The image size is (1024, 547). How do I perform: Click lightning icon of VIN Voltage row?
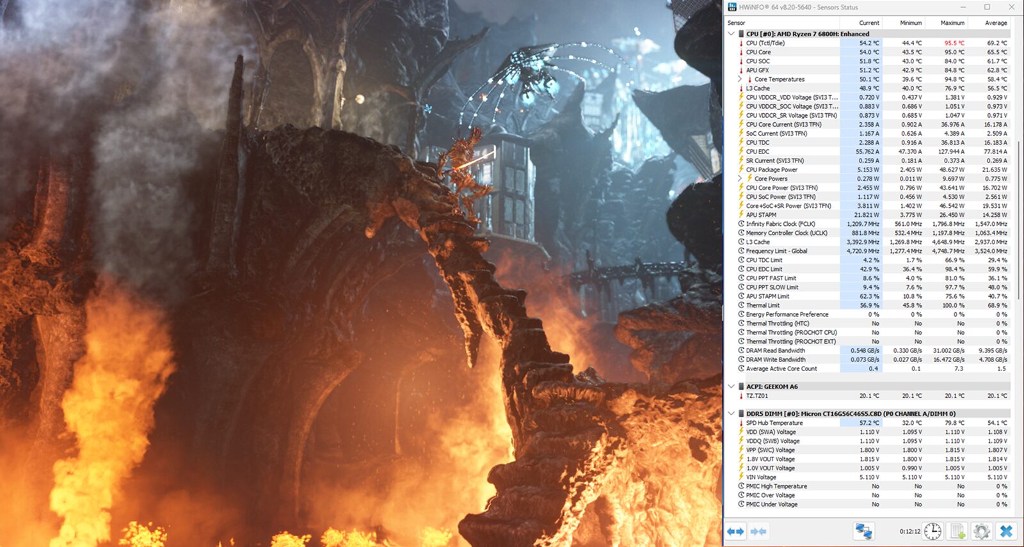click(x=741, y=477)
